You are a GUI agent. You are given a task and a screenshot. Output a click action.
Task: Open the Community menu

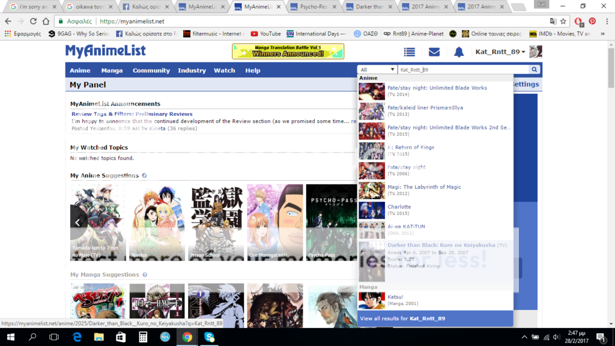[x=151, y=70]
